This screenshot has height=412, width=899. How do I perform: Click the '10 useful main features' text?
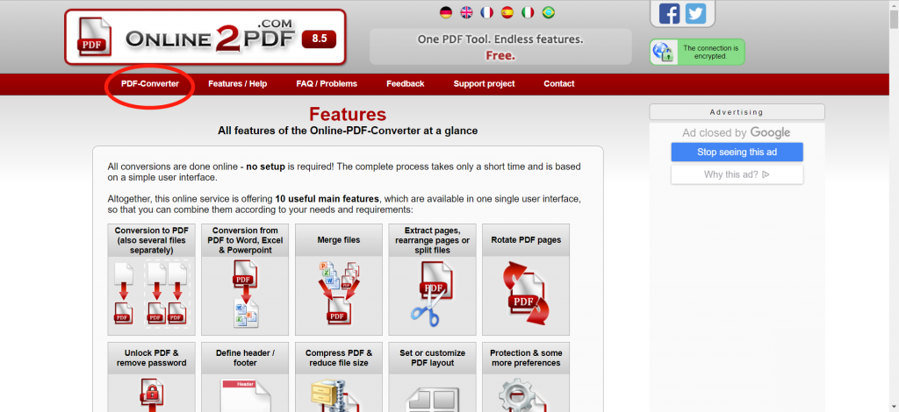[327, 199]
